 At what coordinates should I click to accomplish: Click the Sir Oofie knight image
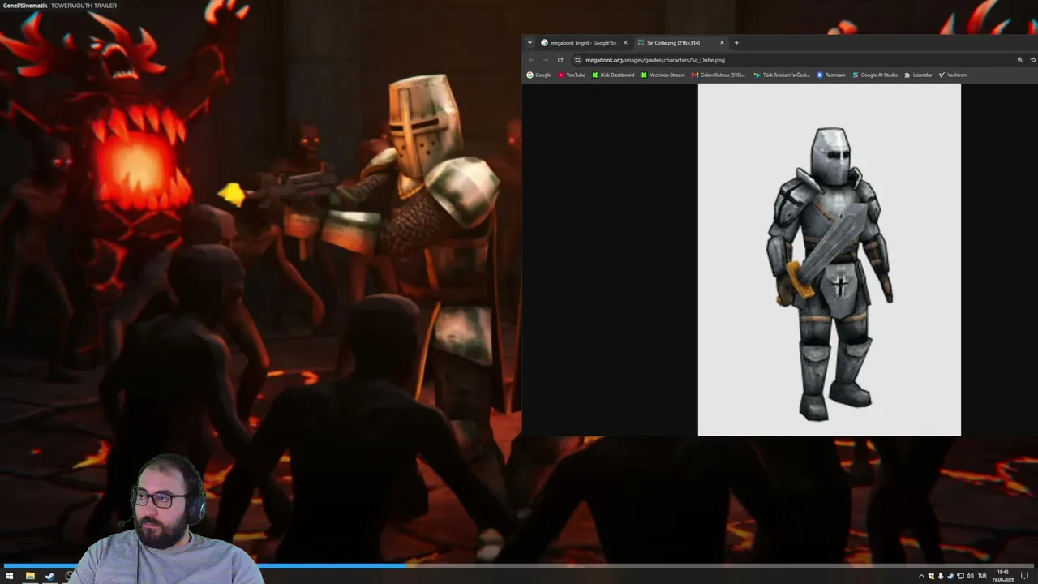pos(830,260)
